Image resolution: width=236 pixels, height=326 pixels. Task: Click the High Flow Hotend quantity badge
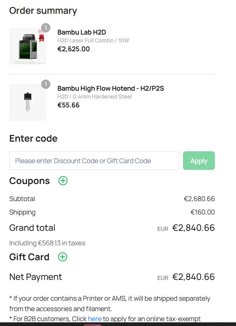click(x=46, y=84)
